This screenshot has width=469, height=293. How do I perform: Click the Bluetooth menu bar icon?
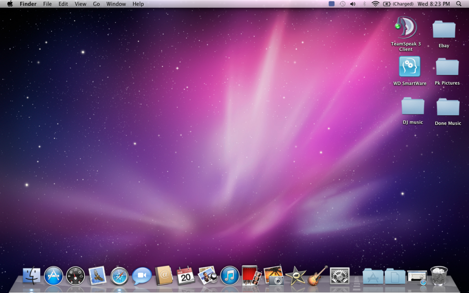coord(364,4)
